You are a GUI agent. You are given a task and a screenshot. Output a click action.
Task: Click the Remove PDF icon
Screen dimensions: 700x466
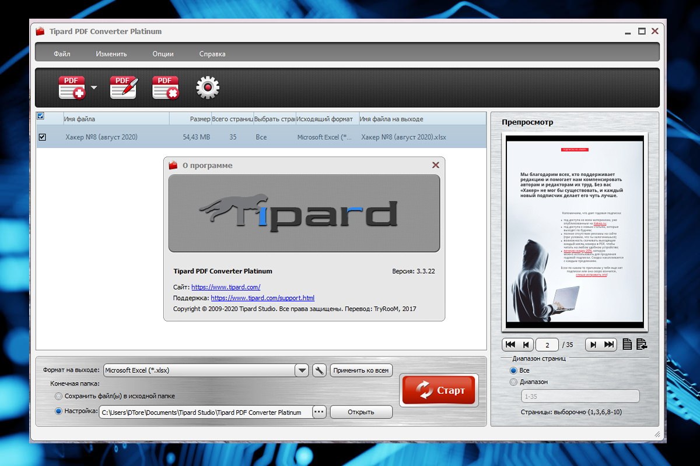[166, 87]
